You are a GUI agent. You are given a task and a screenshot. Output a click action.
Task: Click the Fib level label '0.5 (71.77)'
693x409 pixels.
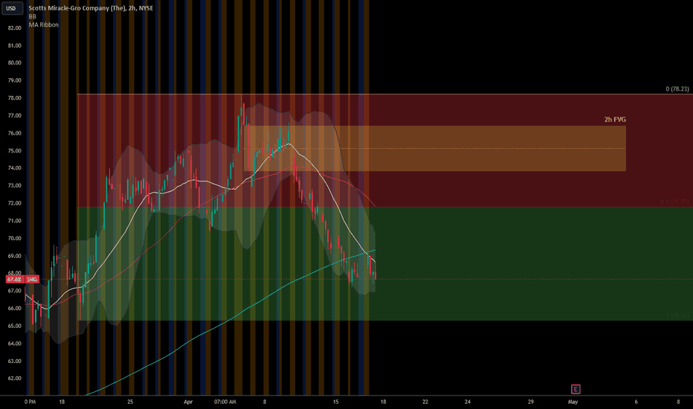point(674,202)
